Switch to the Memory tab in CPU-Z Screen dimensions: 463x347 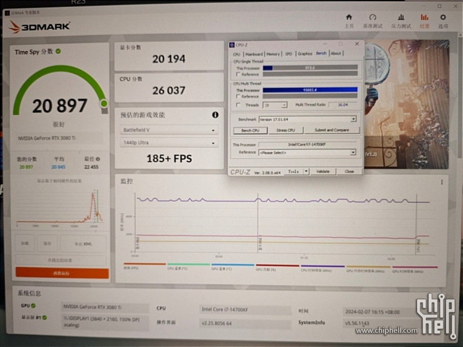[273, 54]
